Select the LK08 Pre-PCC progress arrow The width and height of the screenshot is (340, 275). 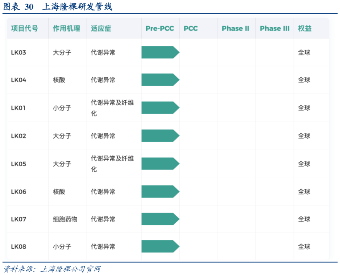click(x=160, y=246)
